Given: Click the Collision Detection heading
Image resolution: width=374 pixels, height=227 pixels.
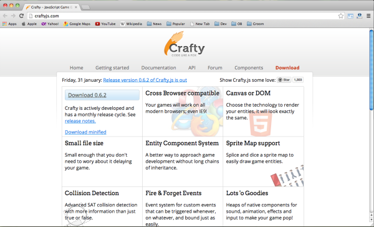Looking at the screenshot, I should [x=92, y=193].
